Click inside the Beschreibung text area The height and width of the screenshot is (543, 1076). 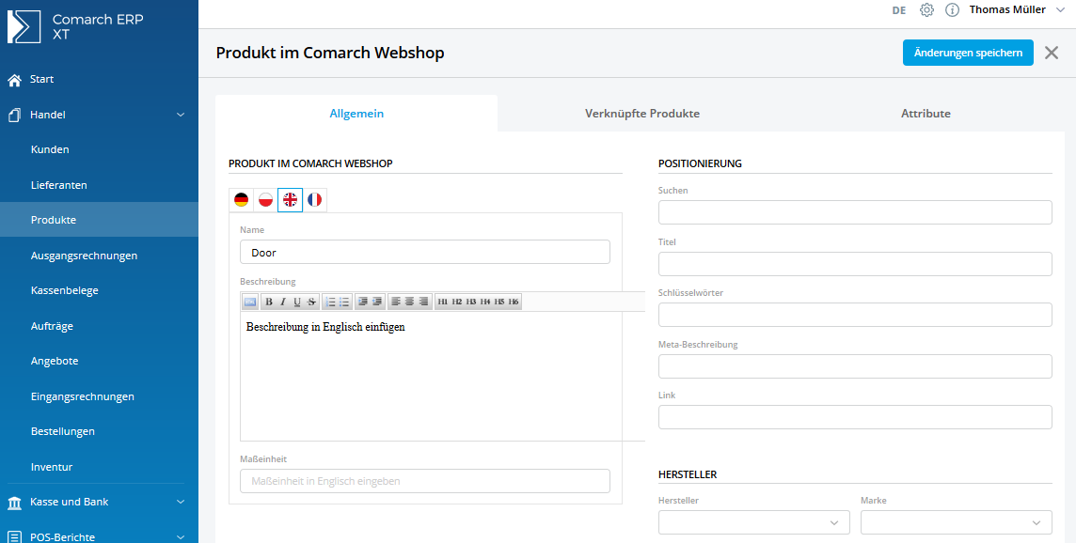(x=443, y=376)
